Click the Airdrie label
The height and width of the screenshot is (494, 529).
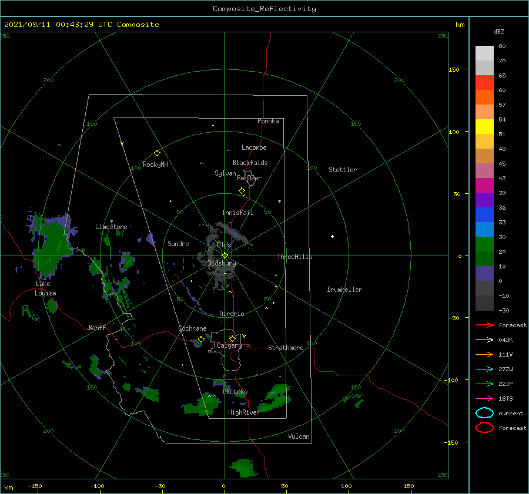click(x=232, y=314)
